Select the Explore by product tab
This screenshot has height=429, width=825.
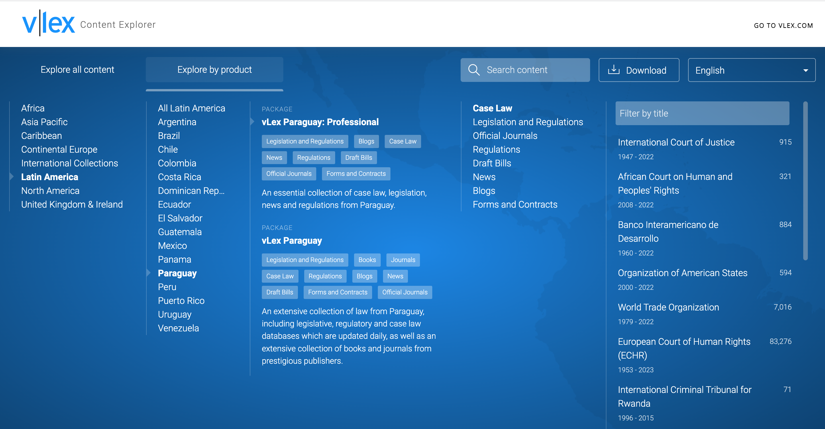pos(214,70)
